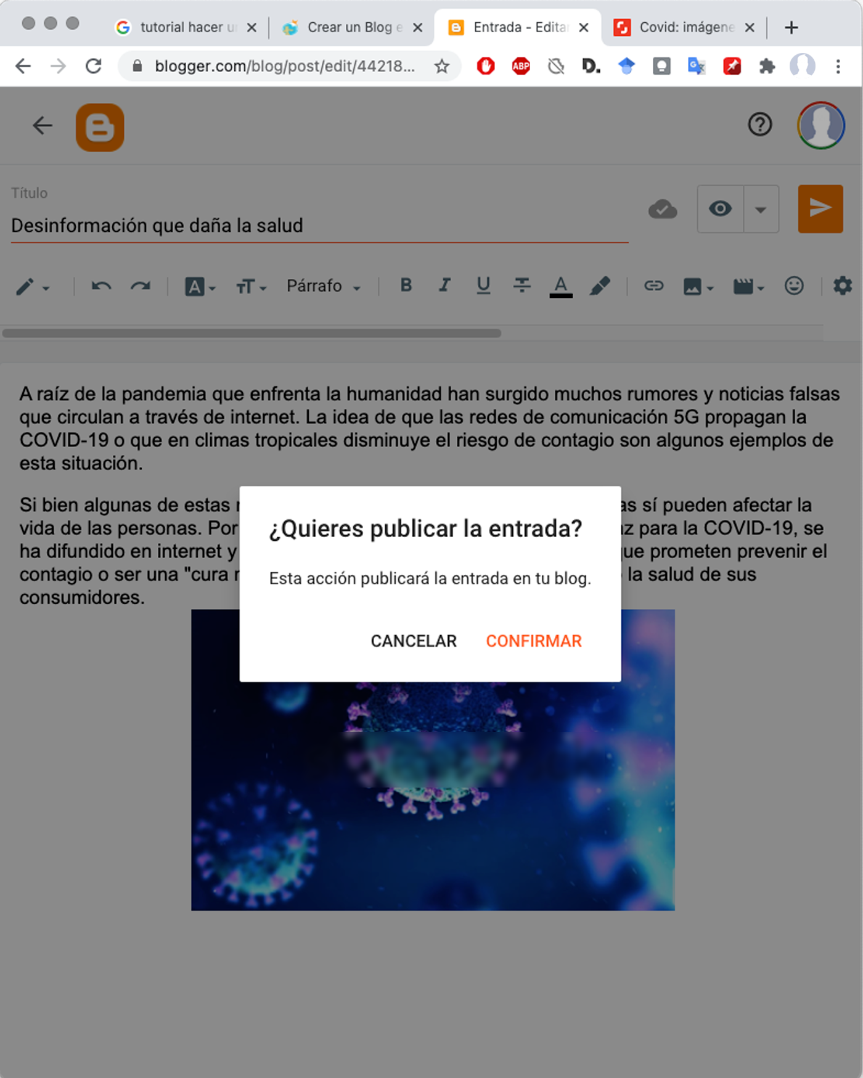
Task: Click the redo arrow in editor toolbar
Action: [x=141, y=286]
